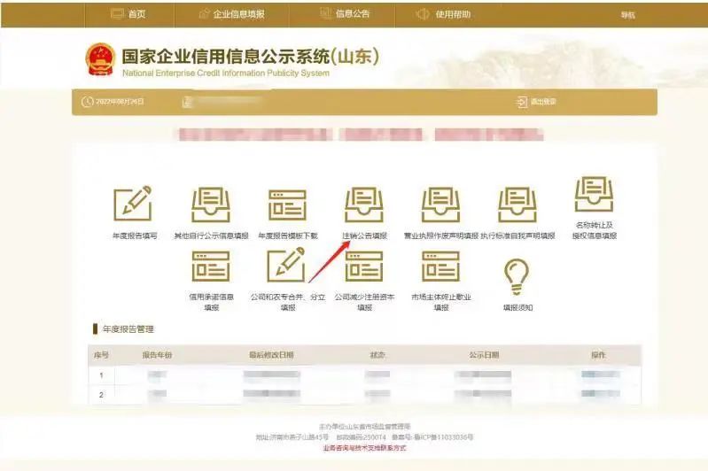Click the 填报须知 lightbulb icon
Viewport: 708px width, 471px height.
(x=517, y=276)
